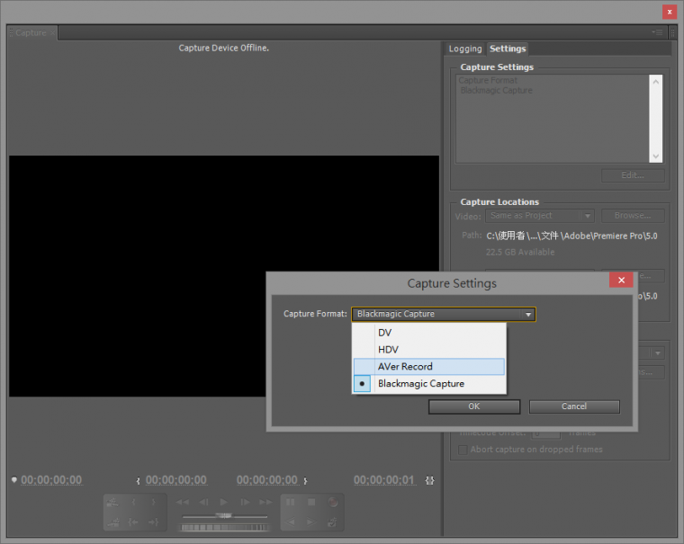
Task: Click the Record button in capture controls
Action: coord(333,503)
